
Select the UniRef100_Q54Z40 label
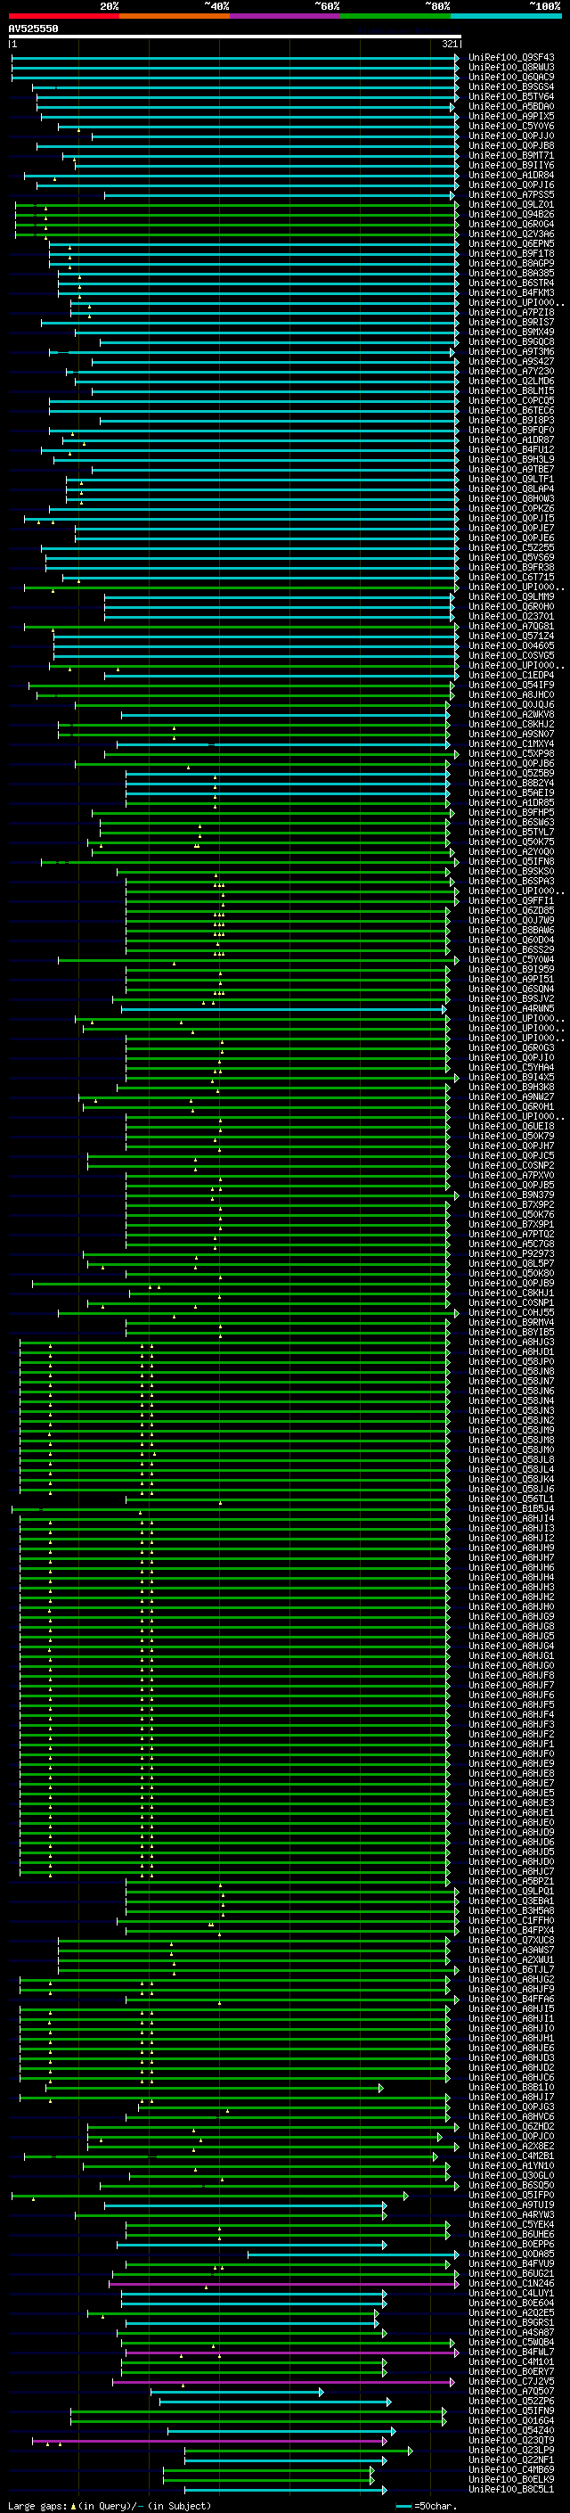511,2431
